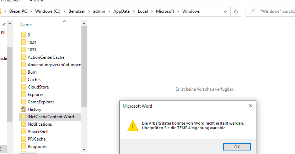Select the INetCacheContent.Word folder
This screenshot has height=154, width=295.
(x=51, y=117)
